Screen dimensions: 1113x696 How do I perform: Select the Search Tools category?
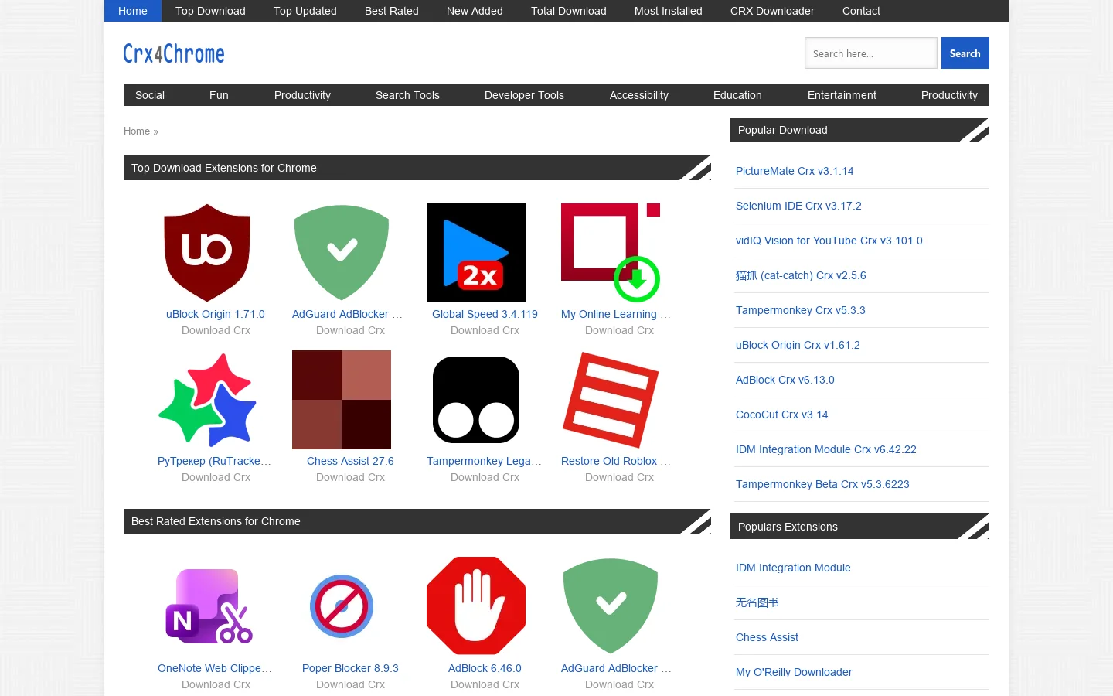(x=407, y=95)
